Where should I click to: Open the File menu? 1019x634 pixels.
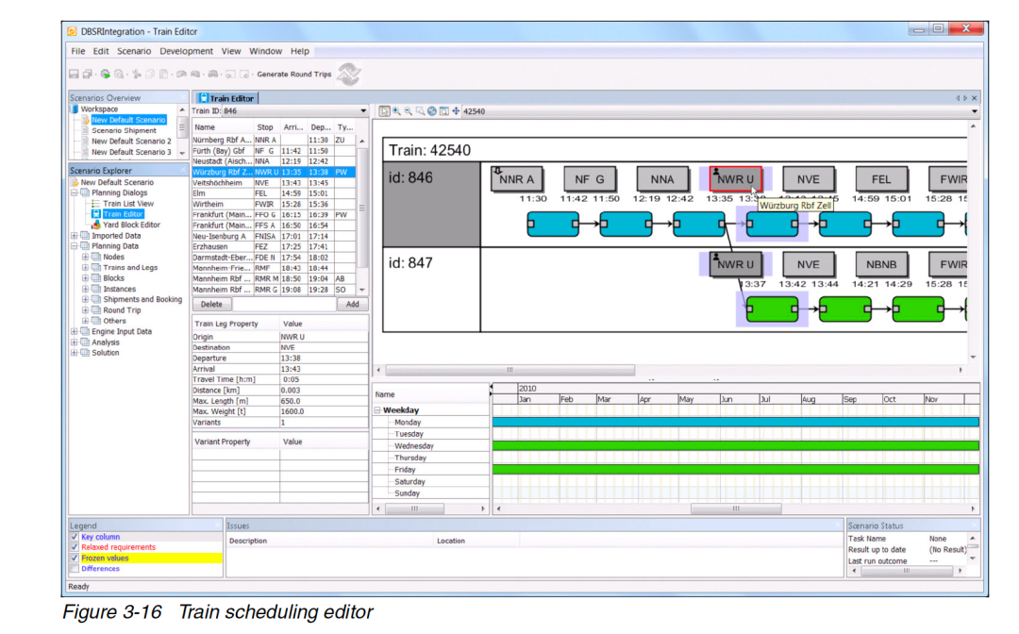click(x=78, y=51)
